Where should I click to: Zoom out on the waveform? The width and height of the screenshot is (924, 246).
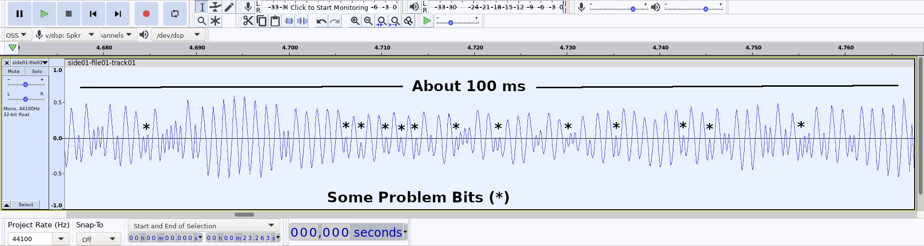368,21
